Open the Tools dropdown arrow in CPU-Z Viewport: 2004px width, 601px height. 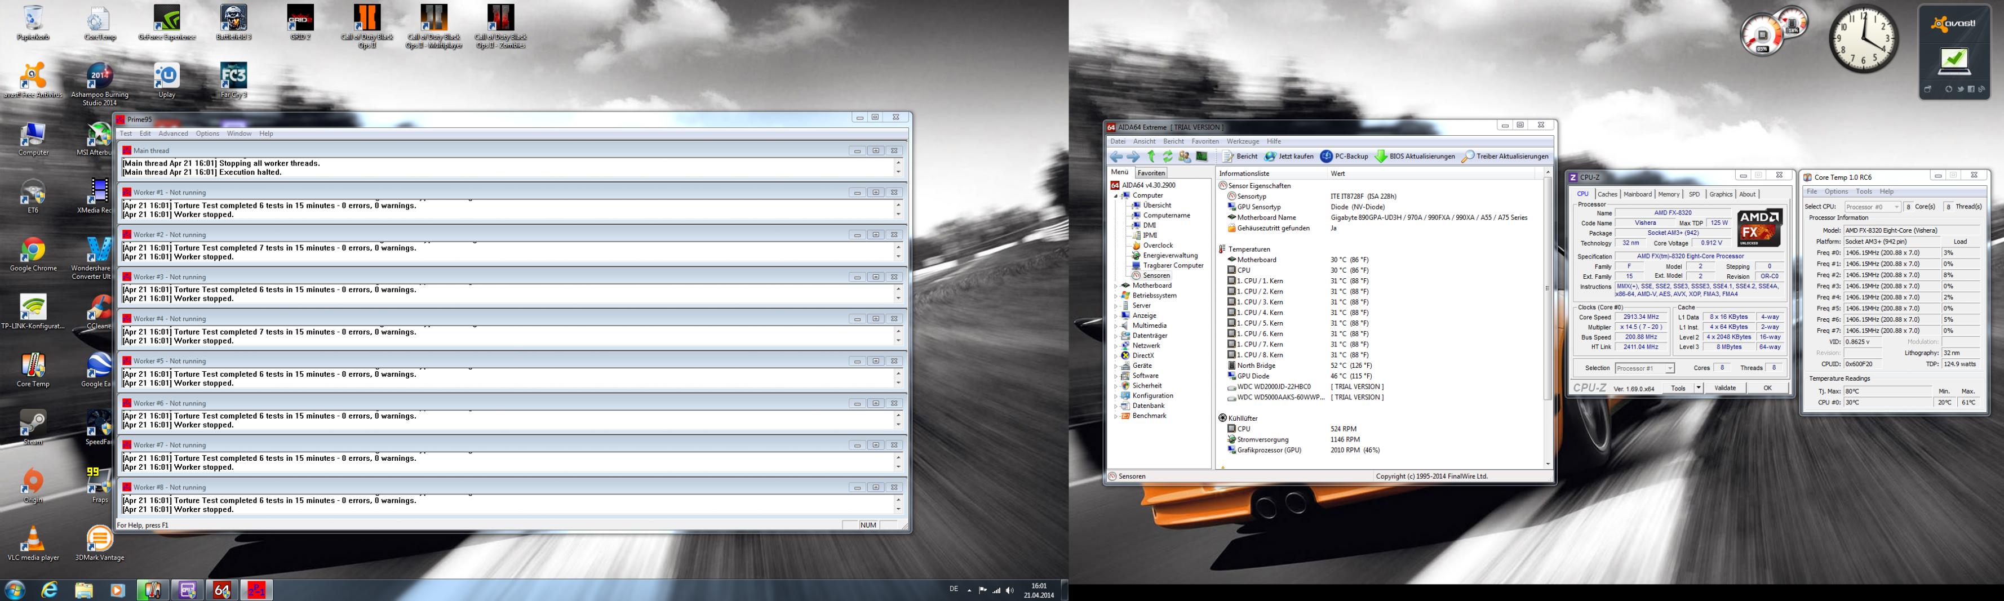[1698, 388]
